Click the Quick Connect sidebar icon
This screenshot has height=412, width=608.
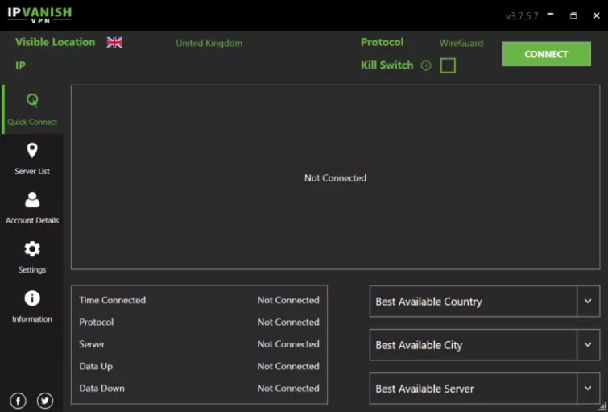[x=32, y=101]
